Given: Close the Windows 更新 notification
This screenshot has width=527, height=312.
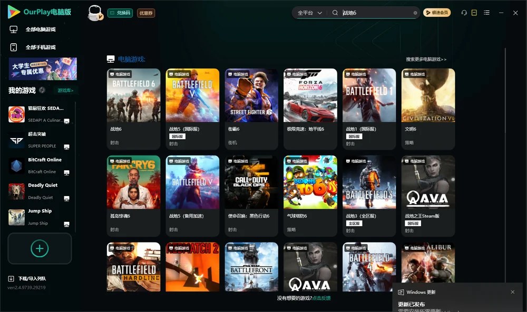Looking at the screenshot, I should point(513,292).
